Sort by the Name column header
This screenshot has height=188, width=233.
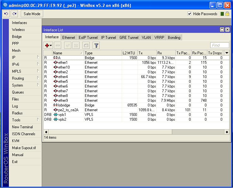[68, 53]
